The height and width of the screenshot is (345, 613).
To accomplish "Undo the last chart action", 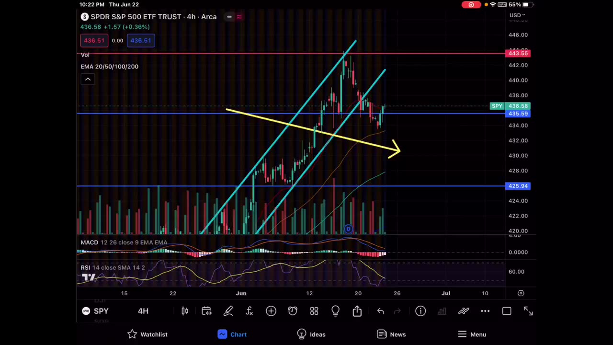I will pyautogui.click(x=380, y=311).
